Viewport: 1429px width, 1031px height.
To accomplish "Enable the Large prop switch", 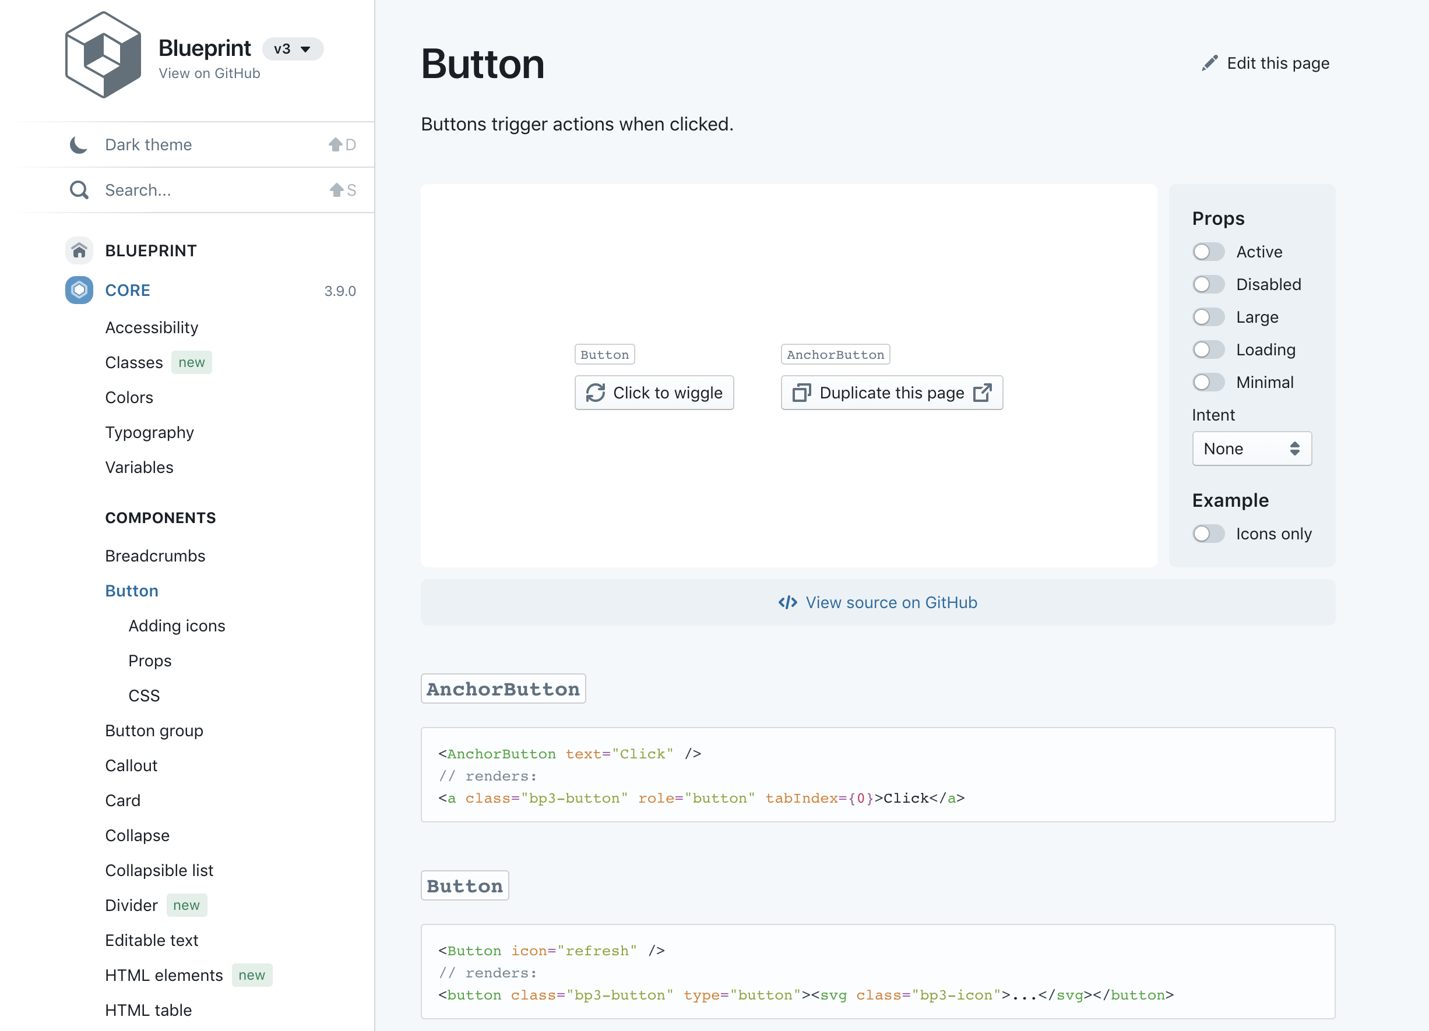I will point(1208,317).
